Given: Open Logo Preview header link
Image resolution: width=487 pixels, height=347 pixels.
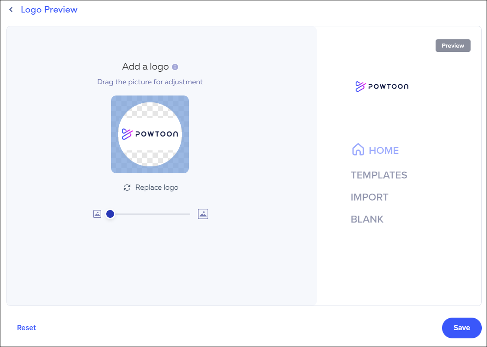Looking at the screenshot, I should pyautogui.click(x=49, y=9).
